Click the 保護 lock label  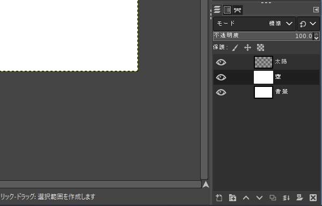(220, 47)
